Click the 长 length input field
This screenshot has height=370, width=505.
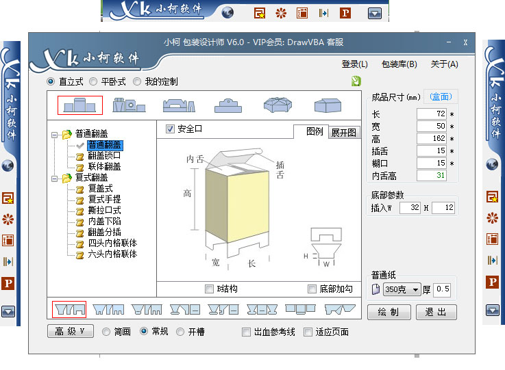pyautogui.click(x=431, y=114)
